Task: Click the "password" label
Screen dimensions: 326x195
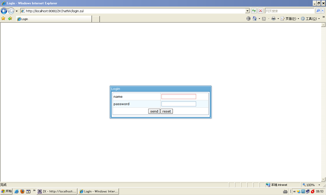Action: point(121,104)
